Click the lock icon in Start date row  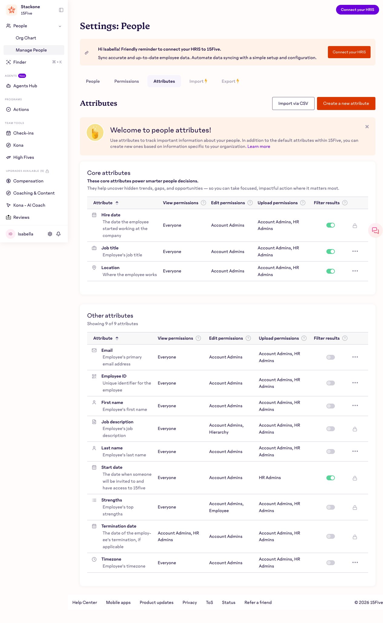355,478
